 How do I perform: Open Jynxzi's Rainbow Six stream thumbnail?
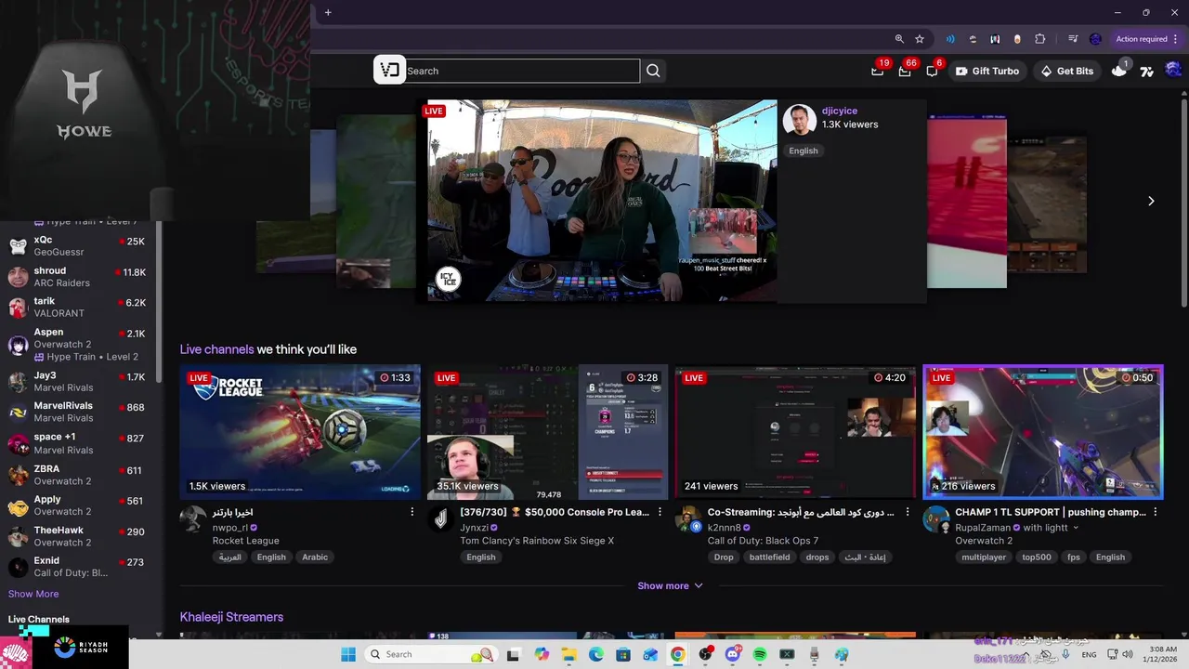coord(548,432)
